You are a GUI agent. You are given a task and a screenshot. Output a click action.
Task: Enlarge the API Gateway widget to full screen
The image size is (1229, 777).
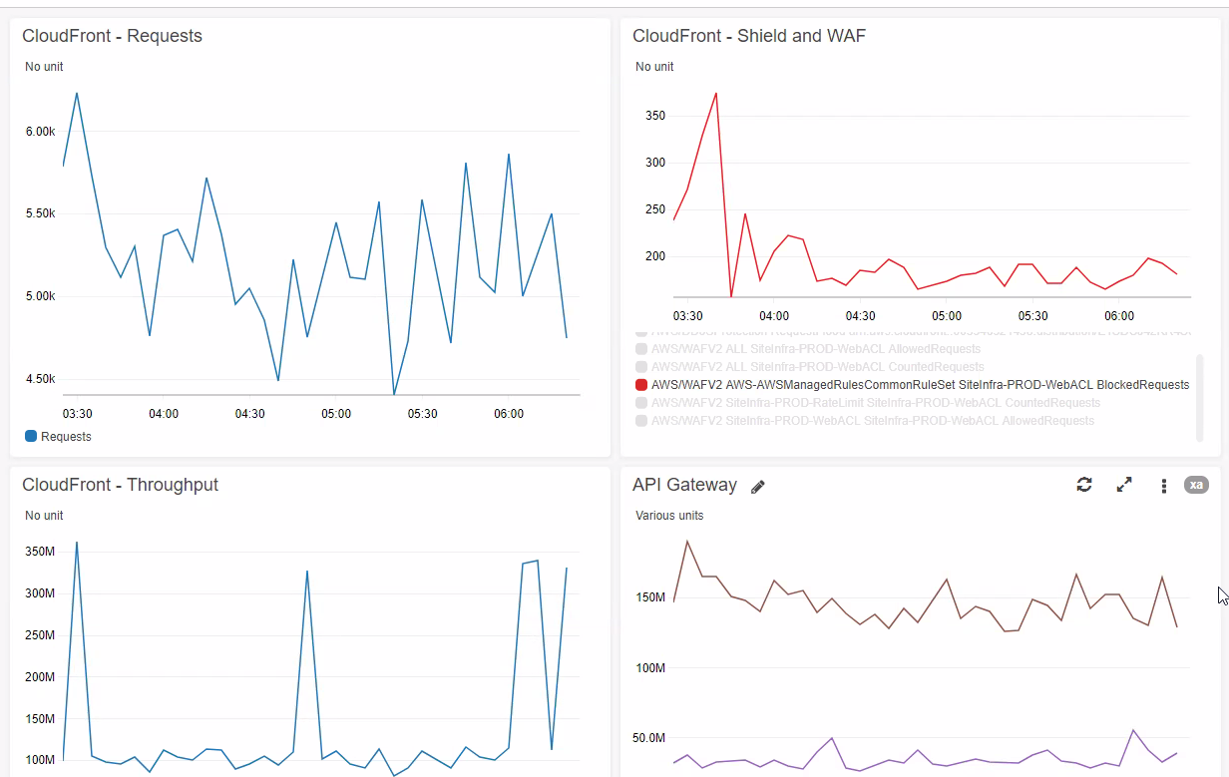point(1124,485)
